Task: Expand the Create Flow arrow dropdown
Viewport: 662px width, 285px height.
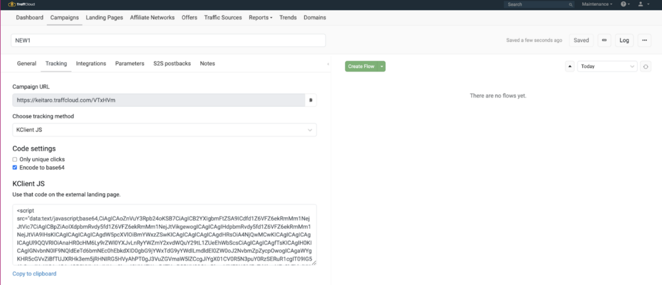Action: (381, 66)
